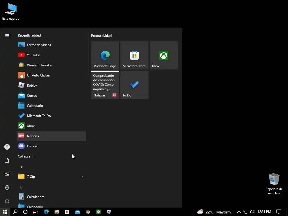Open Documents from the Start sidebar
This screenshot has height=216, width=288.
point(7,160)
